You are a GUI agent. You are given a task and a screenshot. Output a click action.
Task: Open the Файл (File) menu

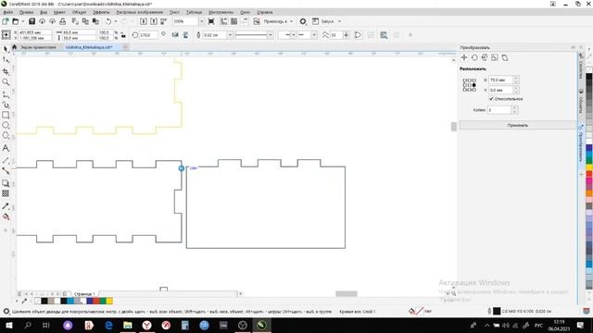8,12
